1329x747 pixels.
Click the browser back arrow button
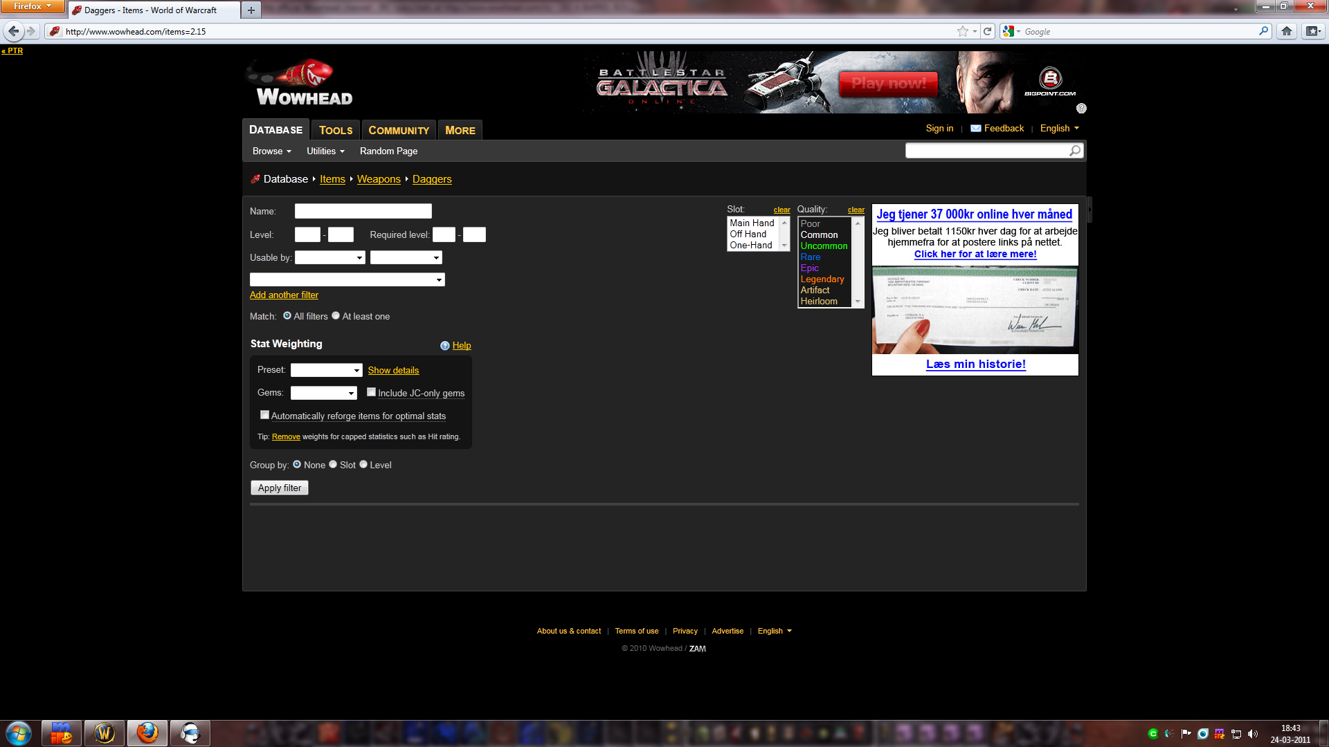13,31
